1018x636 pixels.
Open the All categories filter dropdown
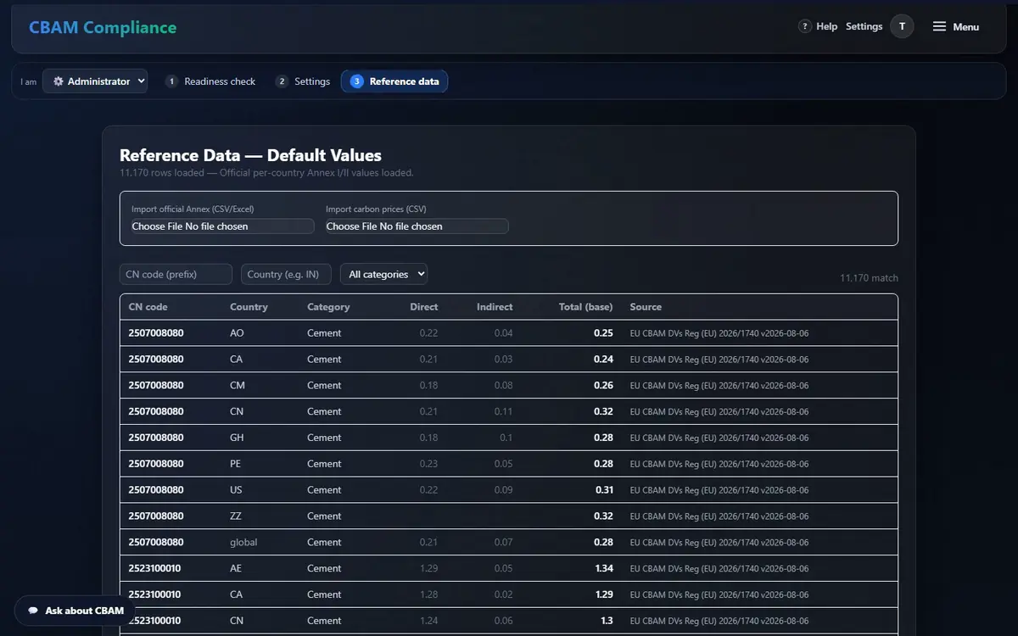(x=383, y=274)
